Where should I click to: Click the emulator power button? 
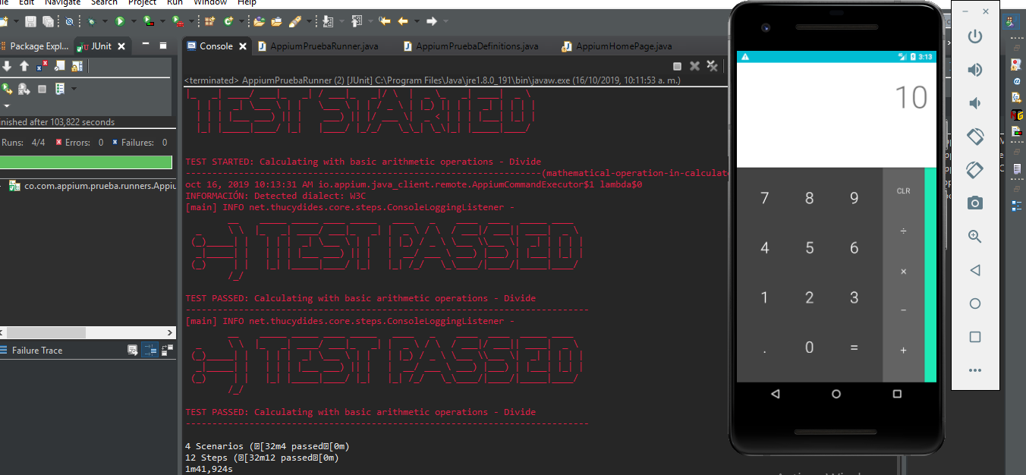975,36
